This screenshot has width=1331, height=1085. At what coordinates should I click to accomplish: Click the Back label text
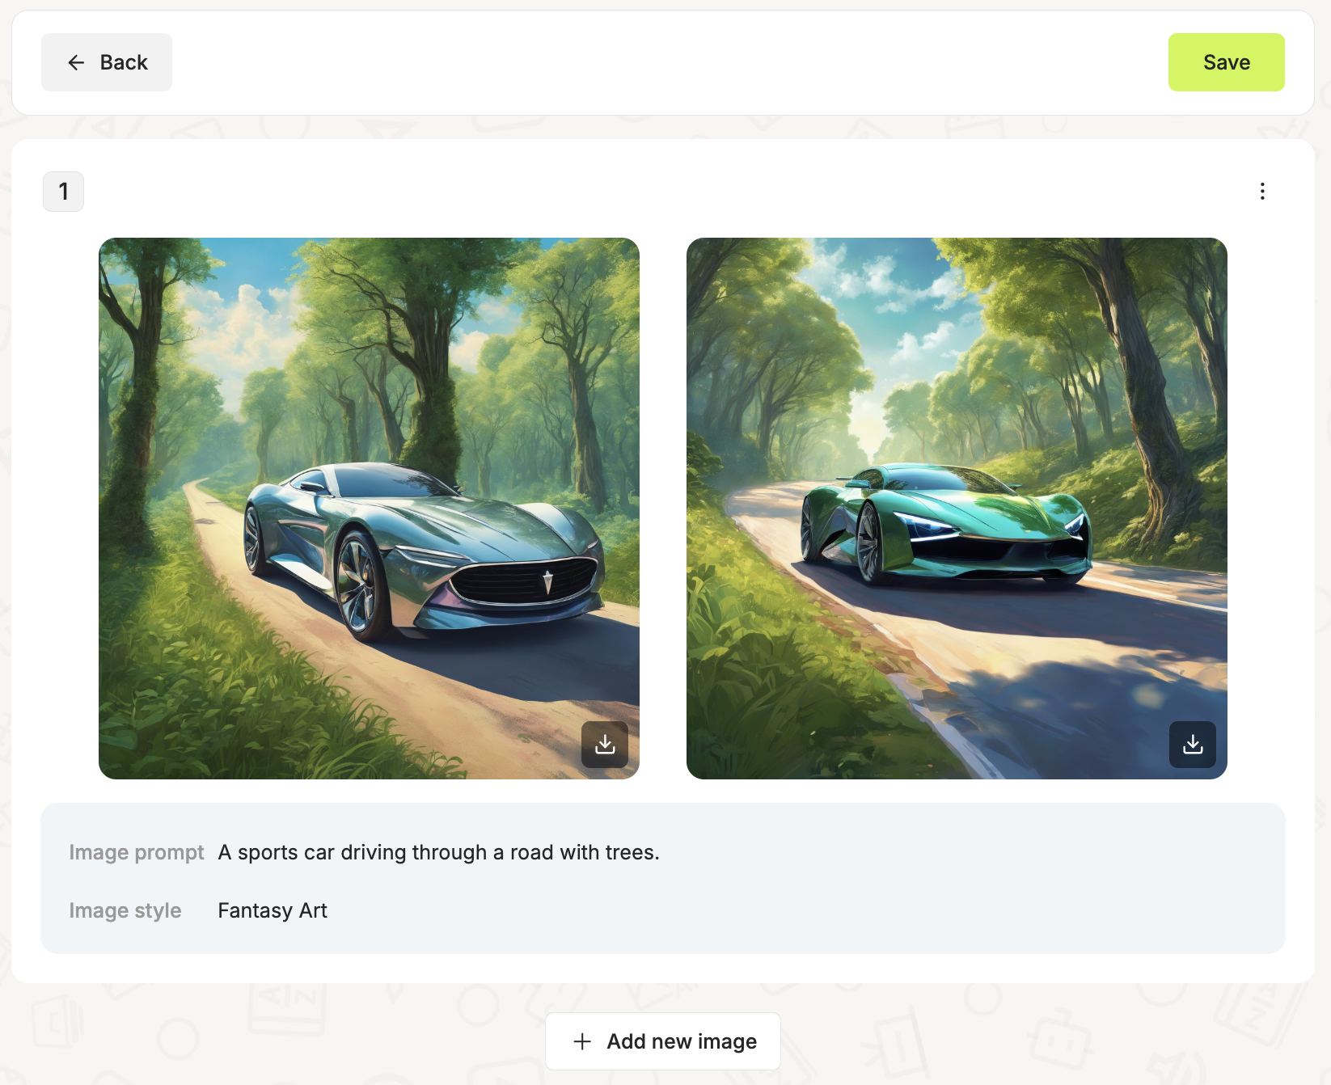[124, 62]
